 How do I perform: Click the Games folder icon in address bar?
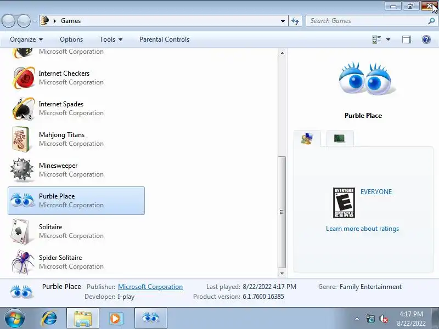[x=45, y=21]
